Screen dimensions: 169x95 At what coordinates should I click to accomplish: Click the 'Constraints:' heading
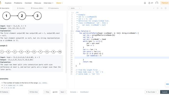(x=4, y=79)
